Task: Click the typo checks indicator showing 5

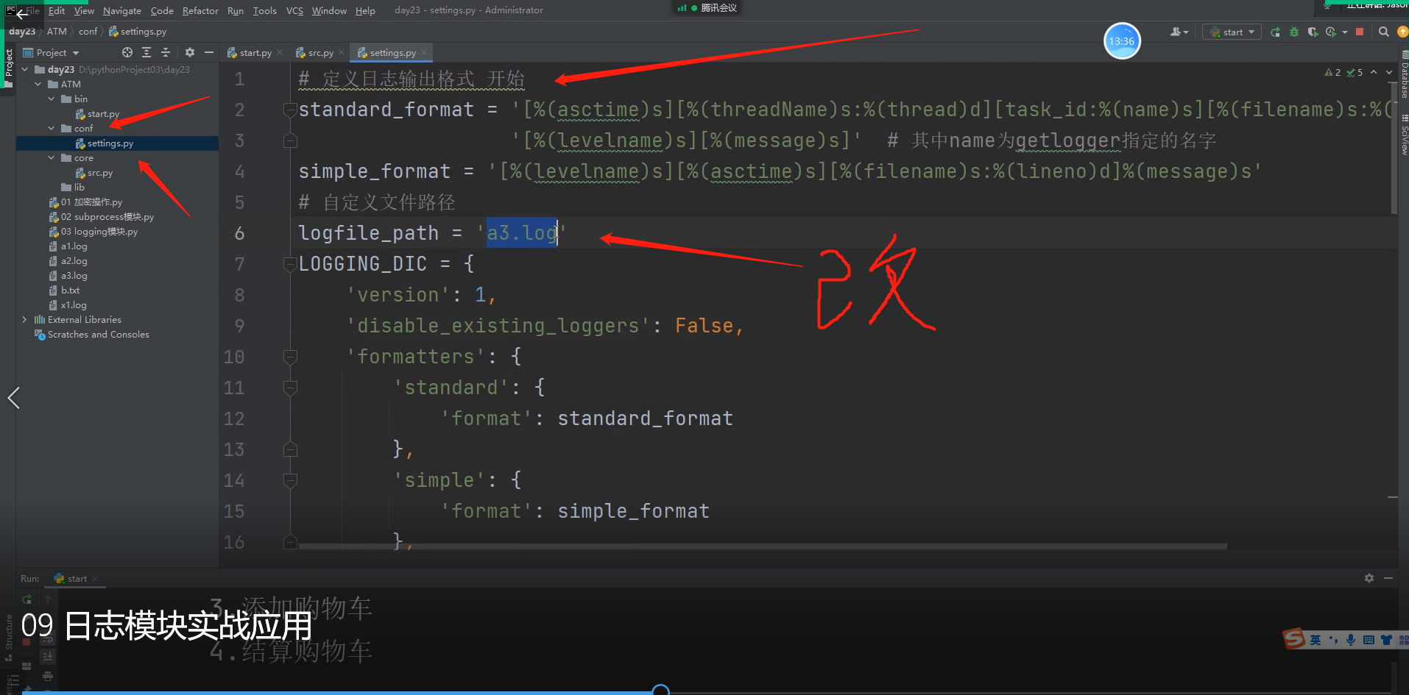Action: click(x=1355, y=72)
